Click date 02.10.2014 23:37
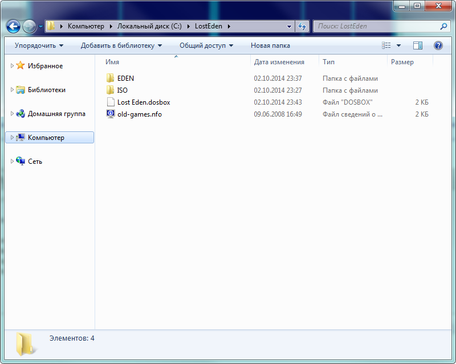The image size is (456, 364). 278,78
